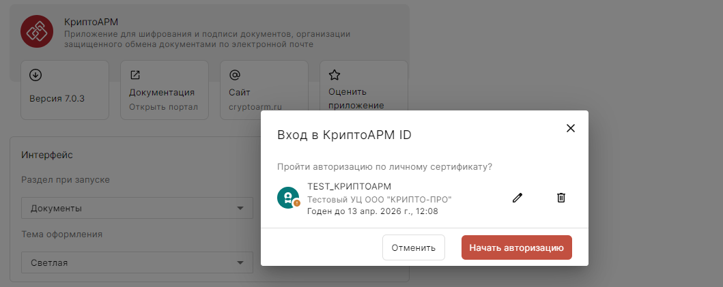Click the star icon above Оценить приложение
The image size is (723, 287).
335,74
